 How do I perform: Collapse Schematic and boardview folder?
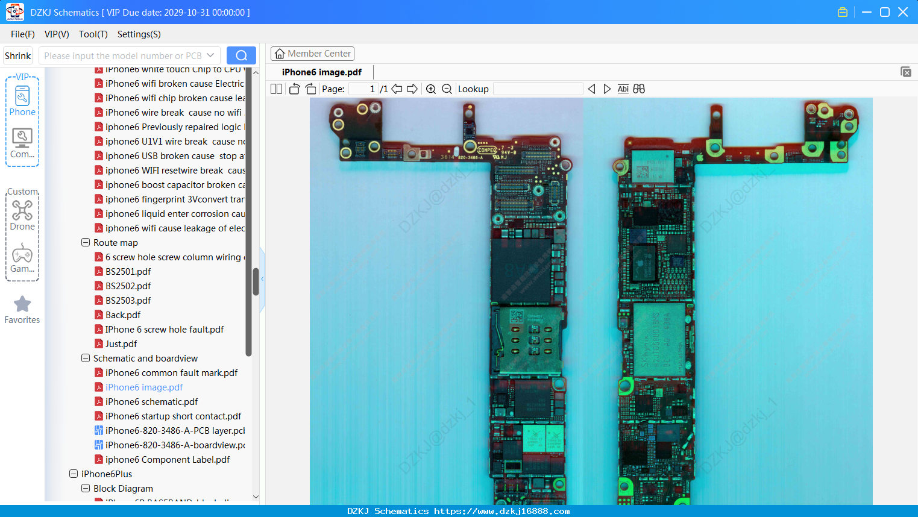point(86,358)
